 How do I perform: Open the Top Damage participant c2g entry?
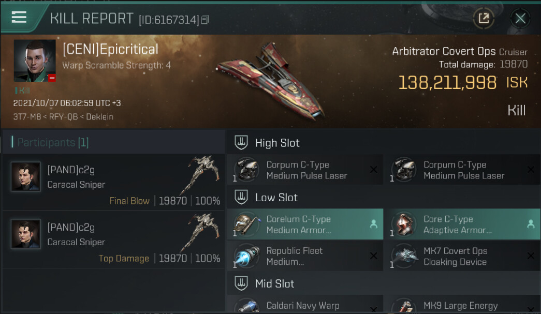(113, 240)
